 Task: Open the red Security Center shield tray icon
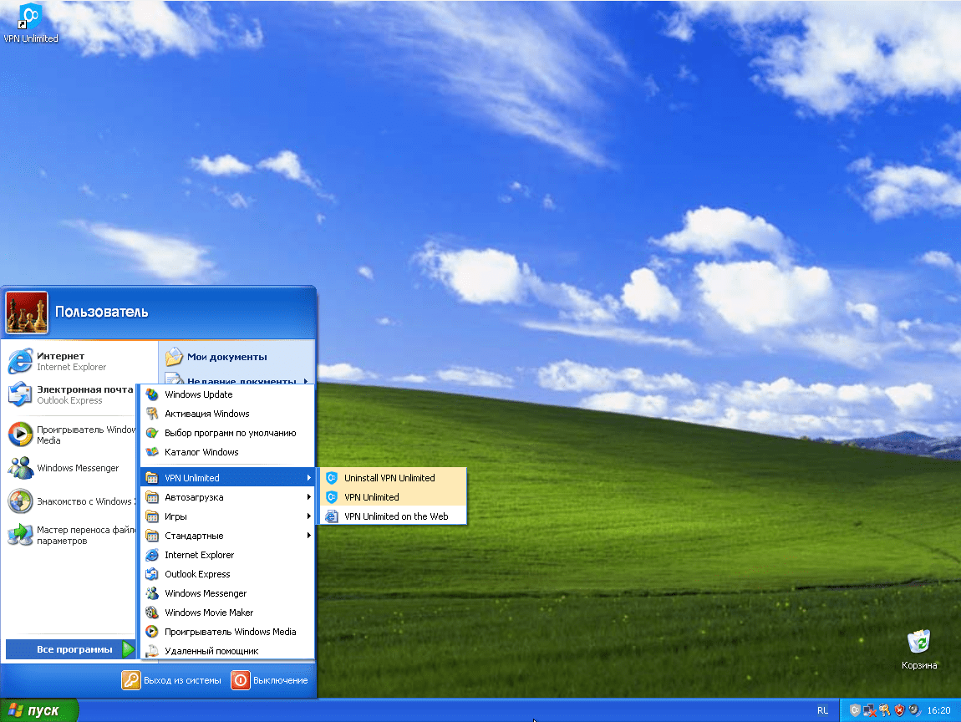[x=898, y=710]
